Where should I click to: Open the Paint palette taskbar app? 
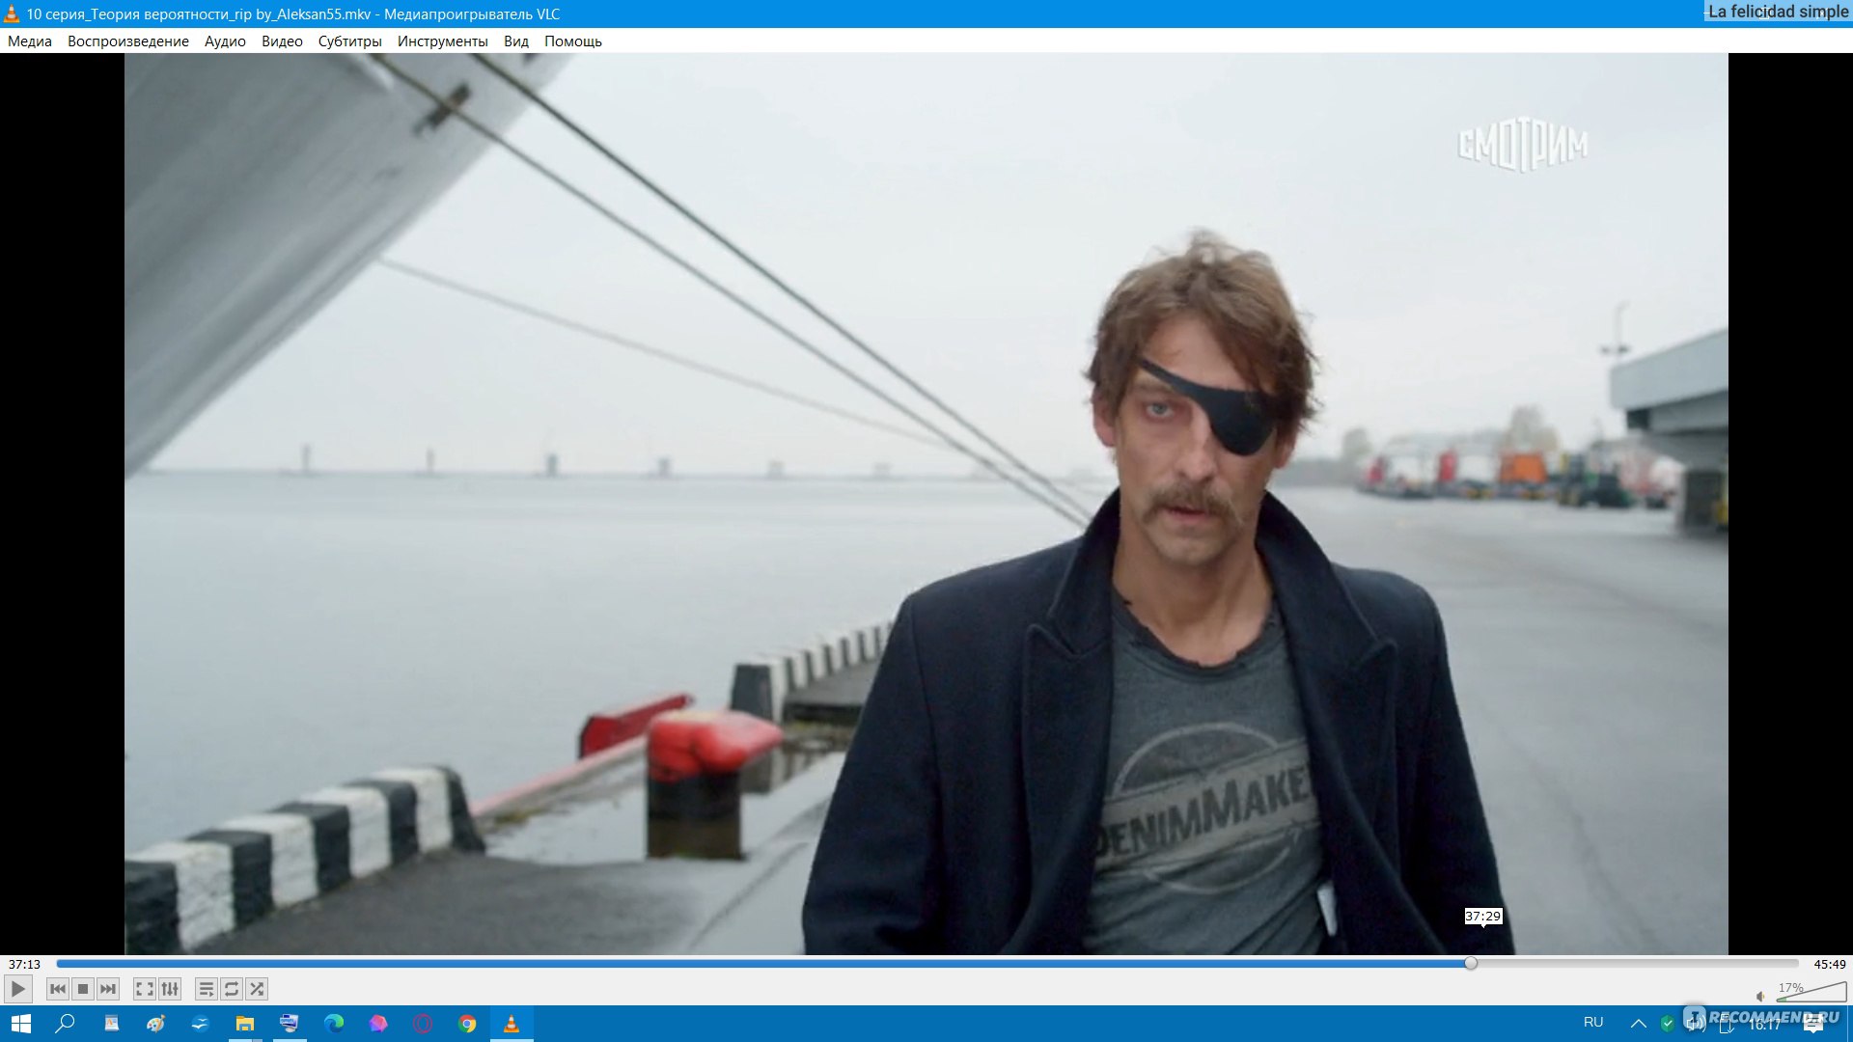[155, 1024]
